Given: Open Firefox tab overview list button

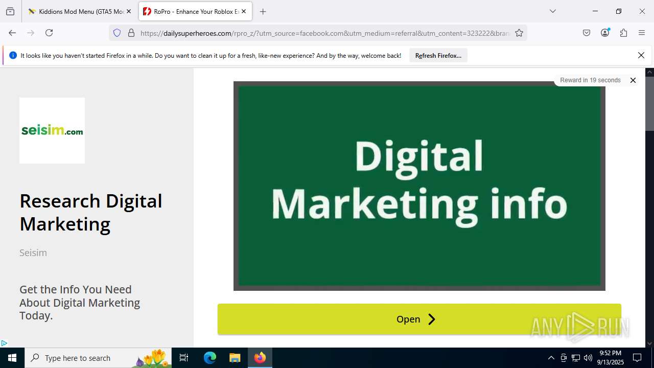Looking at the screenshot, I should pyautogui.click(x=10, y=11).
